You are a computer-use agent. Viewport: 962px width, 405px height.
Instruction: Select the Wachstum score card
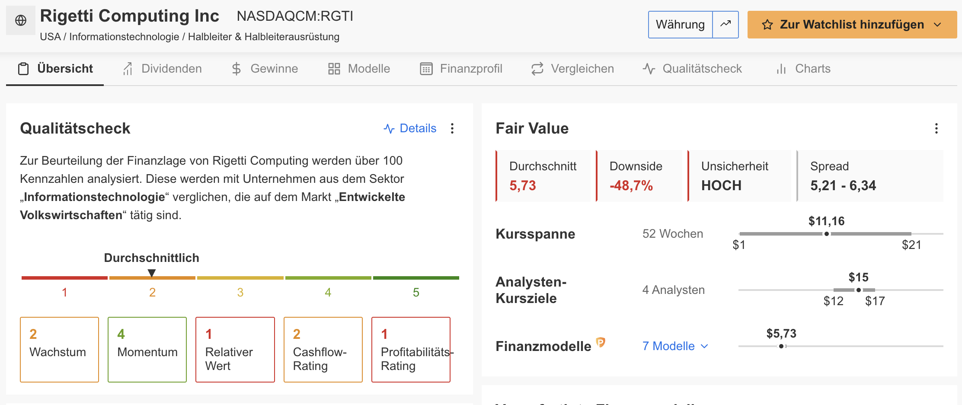(60, 350)
